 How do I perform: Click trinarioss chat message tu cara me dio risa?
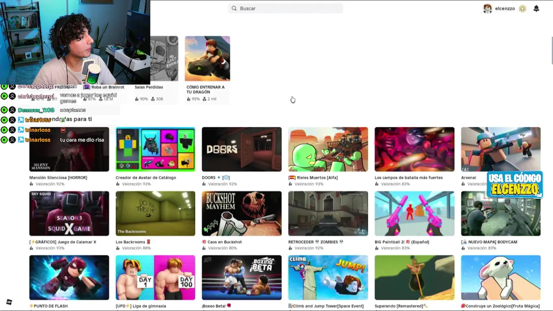(x=82, y=140)
